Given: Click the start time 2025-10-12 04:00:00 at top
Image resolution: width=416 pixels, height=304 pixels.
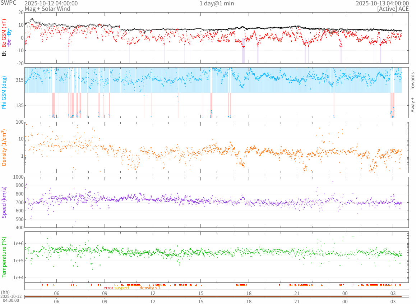Looking at the screenshot, I should tap(51, 3).
